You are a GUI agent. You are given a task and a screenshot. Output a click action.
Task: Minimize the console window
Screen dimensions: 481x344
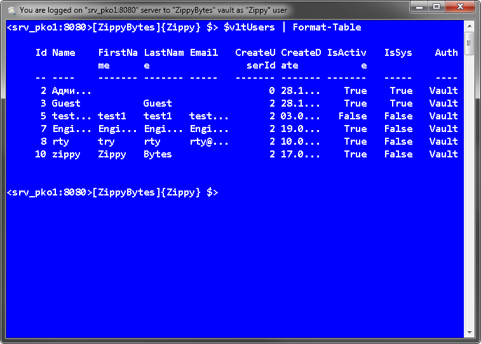click(x=419, y=7)
